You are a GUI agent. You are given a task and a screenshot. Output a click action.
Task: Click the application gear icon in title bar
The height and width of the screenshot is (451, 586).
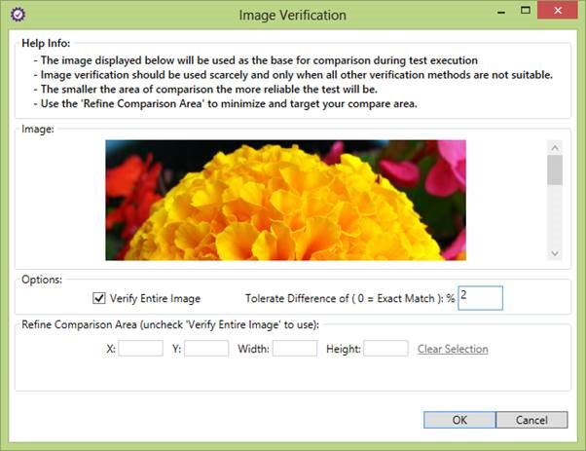pos(18,16)
